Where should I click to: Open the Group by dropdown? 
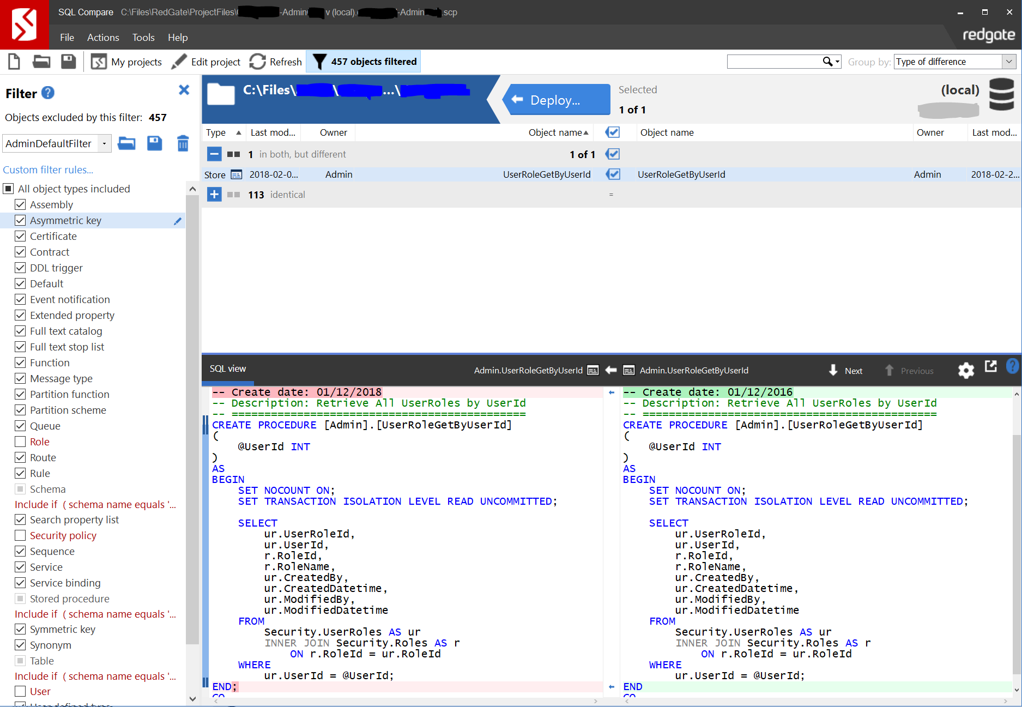(1009, 62)
